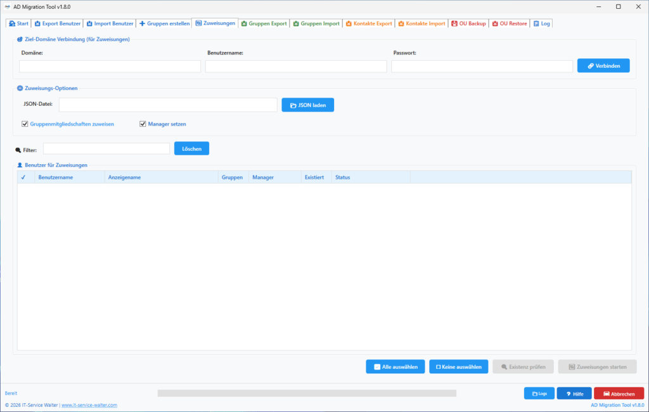This screenshot has width=649, height=412.
Task: Sort by Existiert column header
Action: 316,177
